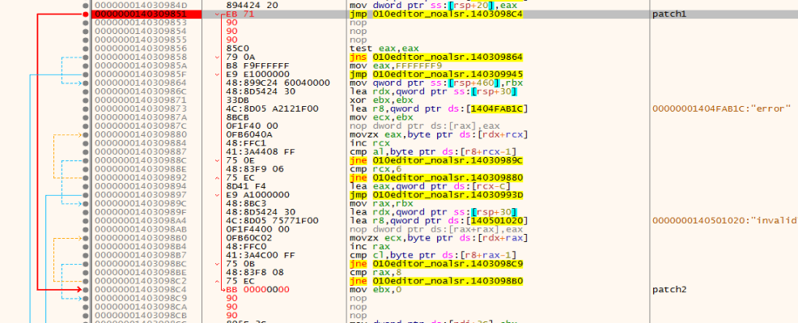Select the highlighted address 0000000140309851
The image size is (798, 323).
tap(141, 15)
